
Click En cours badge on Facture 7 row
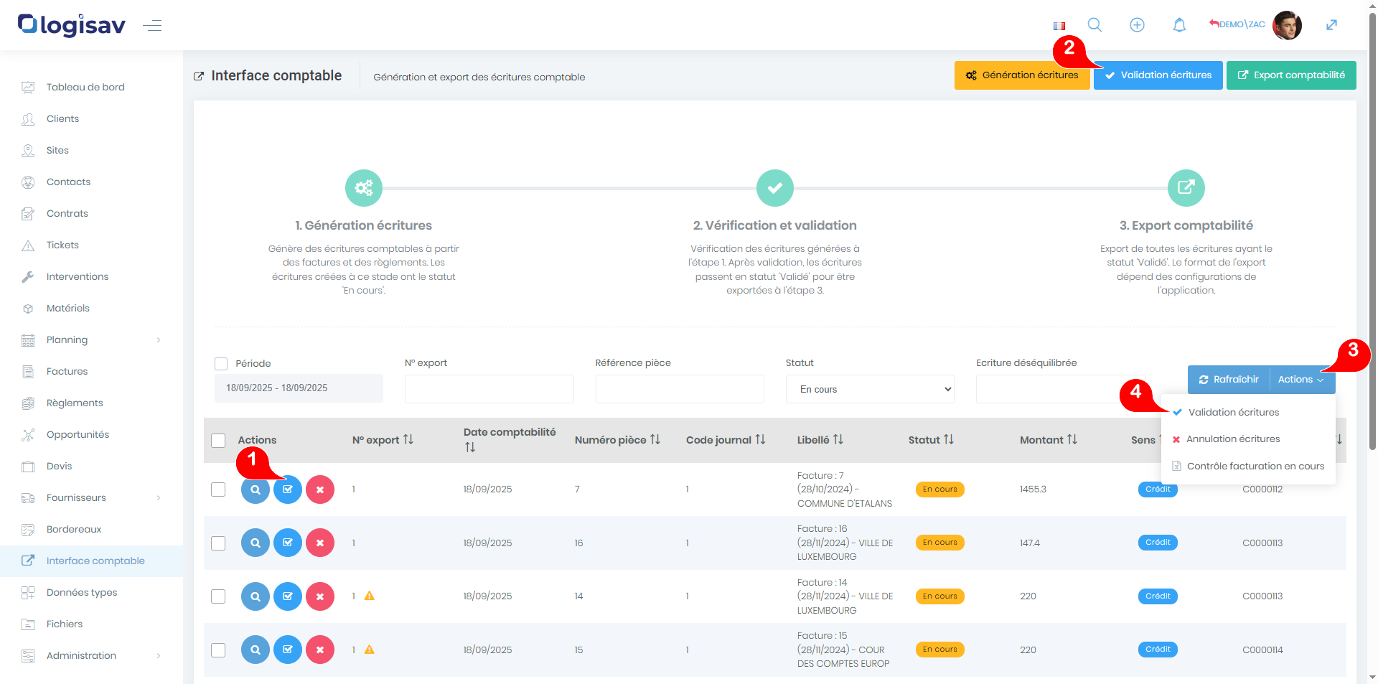pos(939,489)
